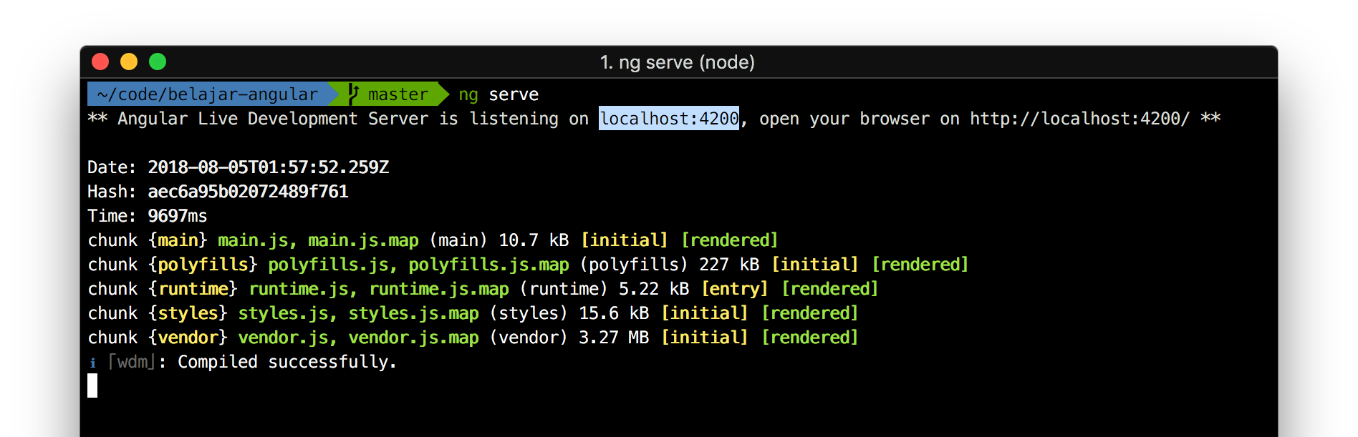Click 'styles.js.map' file name
The image size is (1358, 437).
pyautogui.click(x=413, y=313)
